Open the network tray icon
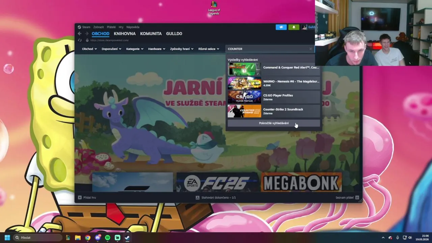432x243 pixels. (405, 238)
